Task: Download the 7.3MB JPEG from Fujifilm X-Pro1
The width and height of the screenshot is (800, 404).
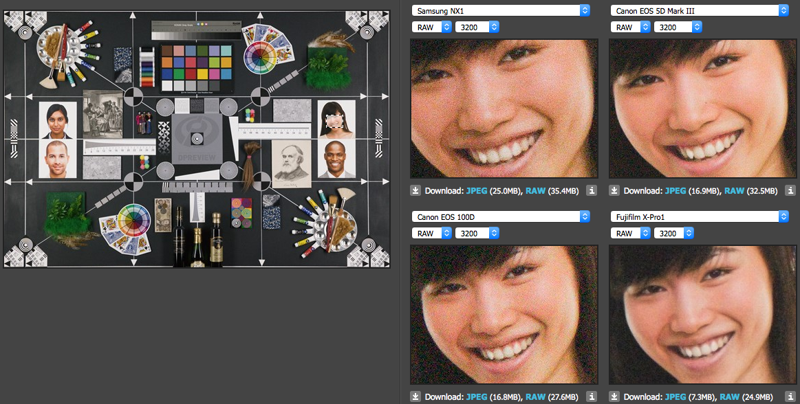Action: 675,397
